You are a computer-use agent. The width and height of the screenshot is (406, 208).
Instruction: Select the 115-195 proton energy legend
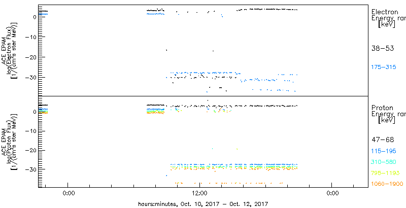tap(384, 151)
